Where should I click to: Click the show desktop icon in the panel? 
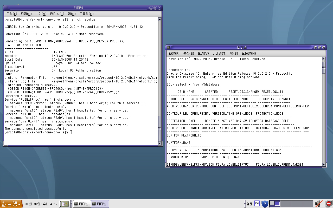click(65, 204)
